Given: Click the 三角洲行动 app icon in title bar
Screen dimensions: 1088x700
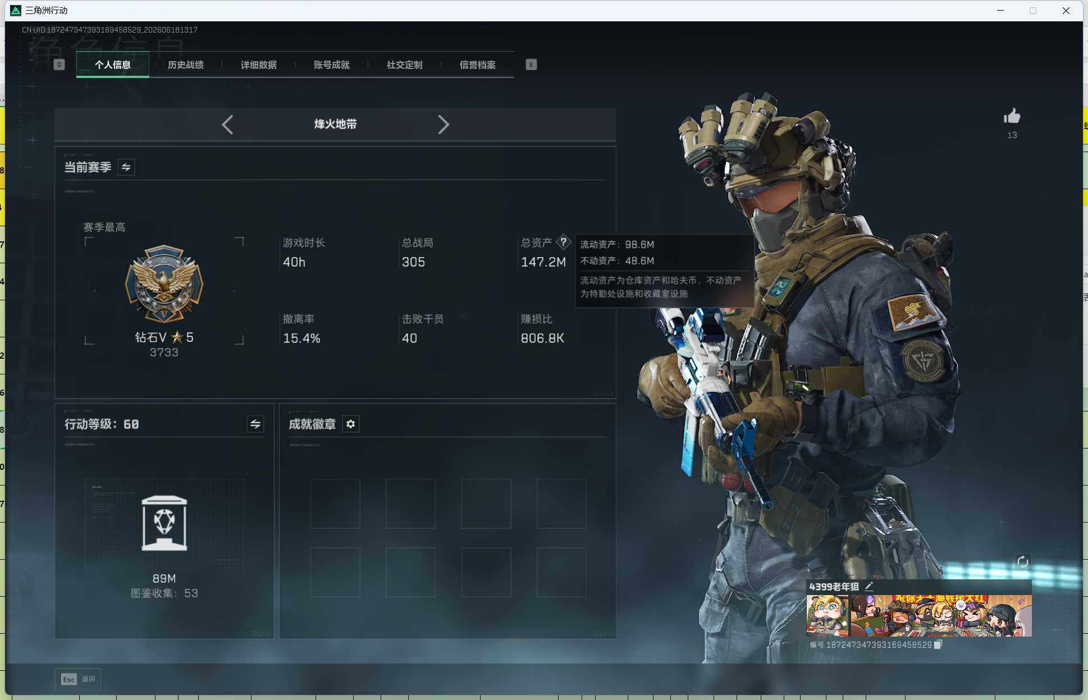Looking at the screenshot, I should (16, 11).
